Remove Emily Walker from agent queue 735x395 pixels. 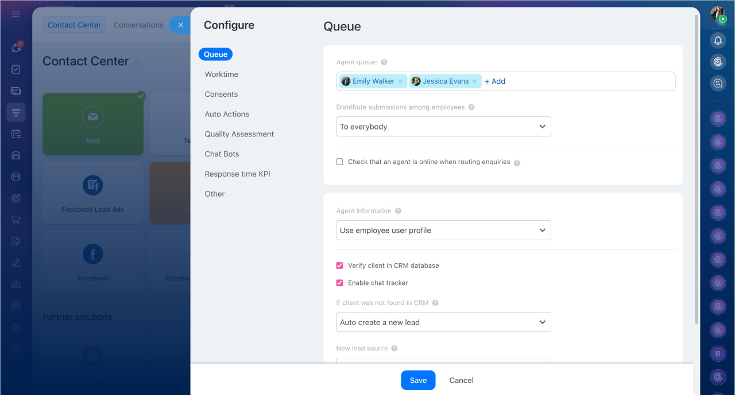click(400, 81)
